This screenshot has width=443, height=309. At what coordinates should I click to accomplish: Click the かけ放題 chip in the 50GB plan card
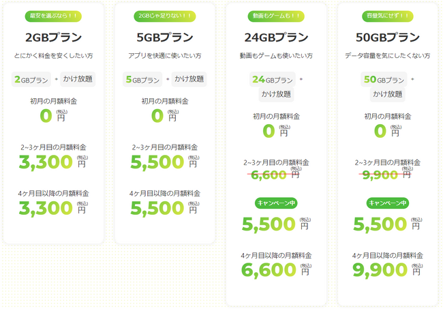click(x=387, y=93)
